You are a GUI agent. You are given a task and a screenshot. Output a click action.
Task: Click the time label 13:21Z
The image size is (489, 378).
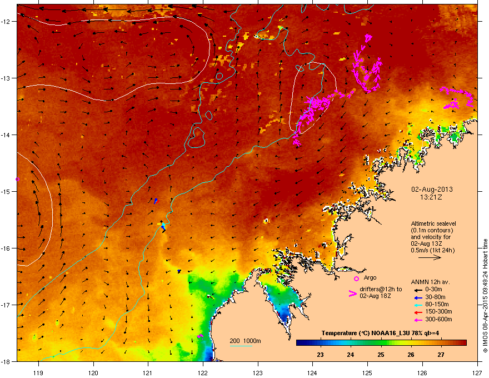pos(431,197)
